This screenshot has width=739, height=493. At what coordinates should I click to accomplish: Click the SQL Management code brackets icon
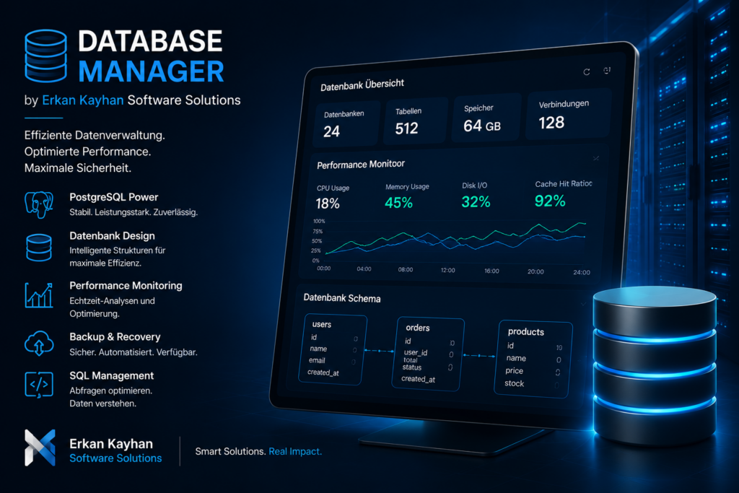39,385
